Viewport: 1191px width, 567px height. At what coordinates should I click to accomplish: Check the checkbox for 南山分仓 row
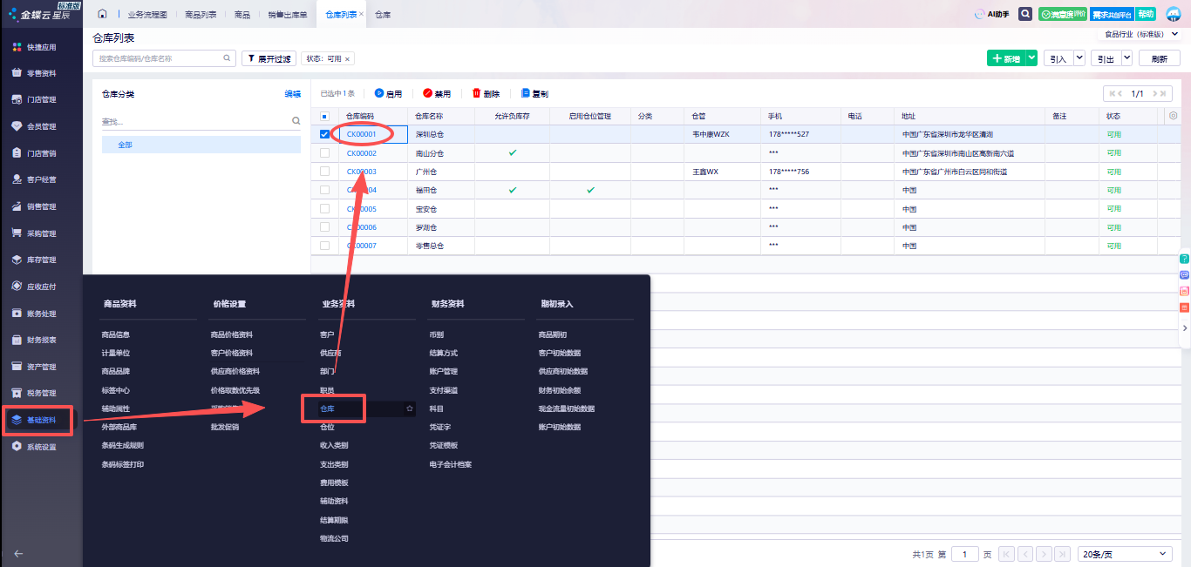[324, 153]
